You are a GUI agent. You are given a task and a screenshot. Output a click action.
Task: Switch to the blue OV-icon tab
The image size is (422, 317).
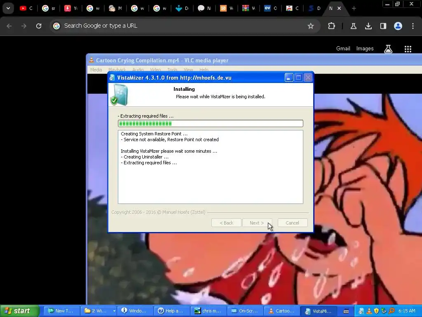[271, 8]
